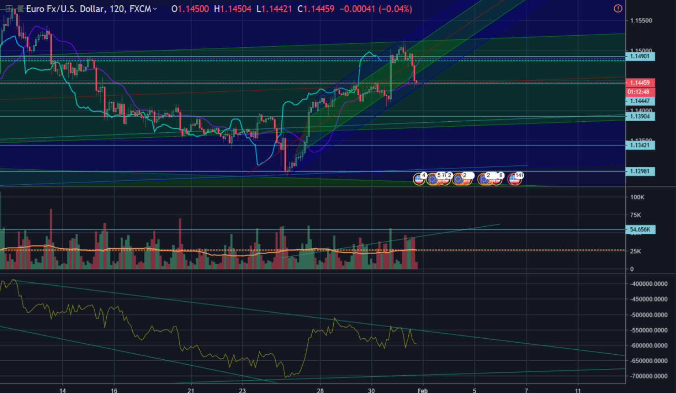This screenshot has height=393, width=676.
Task: Open the US flag event with badge 141
Action: pos(515,179)
